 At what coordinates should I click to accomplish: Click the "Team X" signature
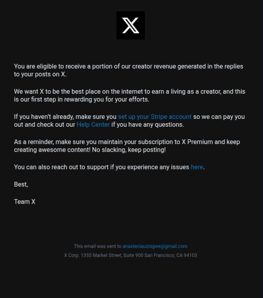[x=24, y=202]
